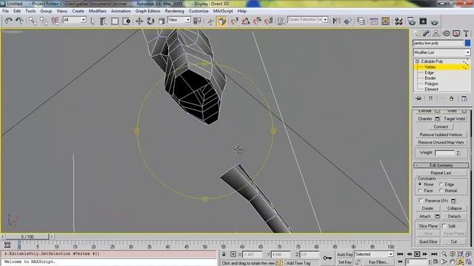Screen dimensions: 474x266
Task: Toggle the selection lock icon
Action: click(224, 254)
